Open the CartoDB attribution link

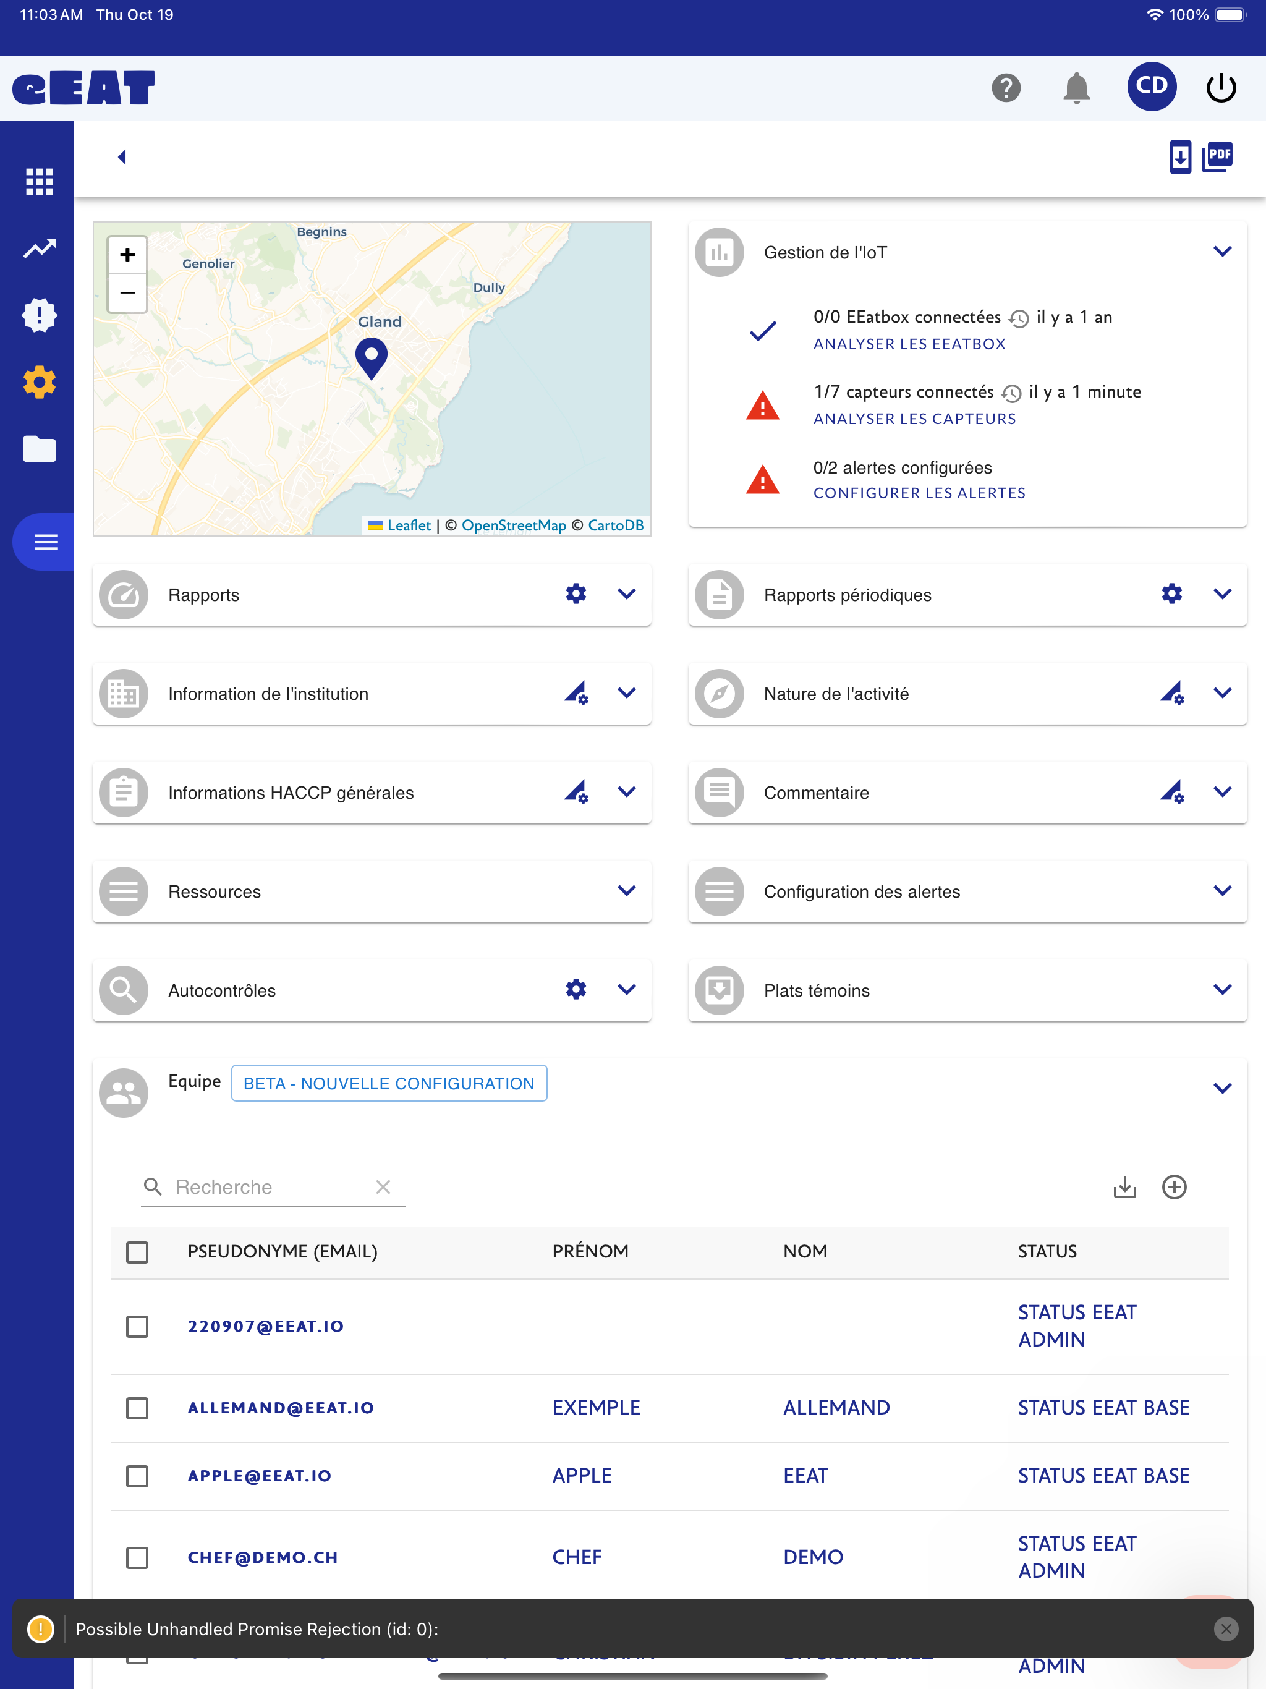(x=616, y=525)
